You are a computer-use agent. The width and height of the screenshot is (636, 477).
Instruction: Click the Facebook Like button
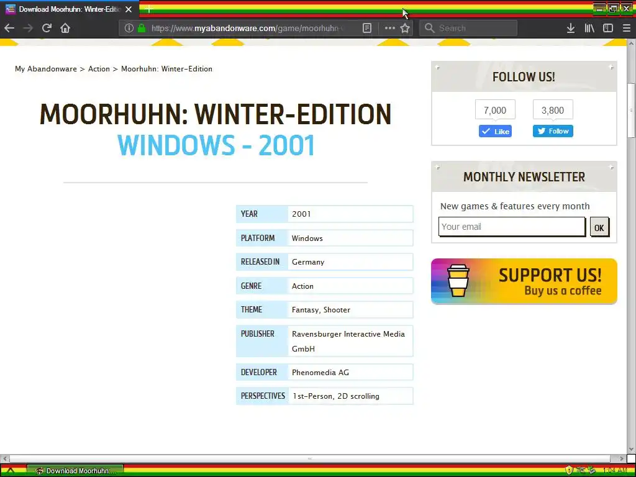495,131
